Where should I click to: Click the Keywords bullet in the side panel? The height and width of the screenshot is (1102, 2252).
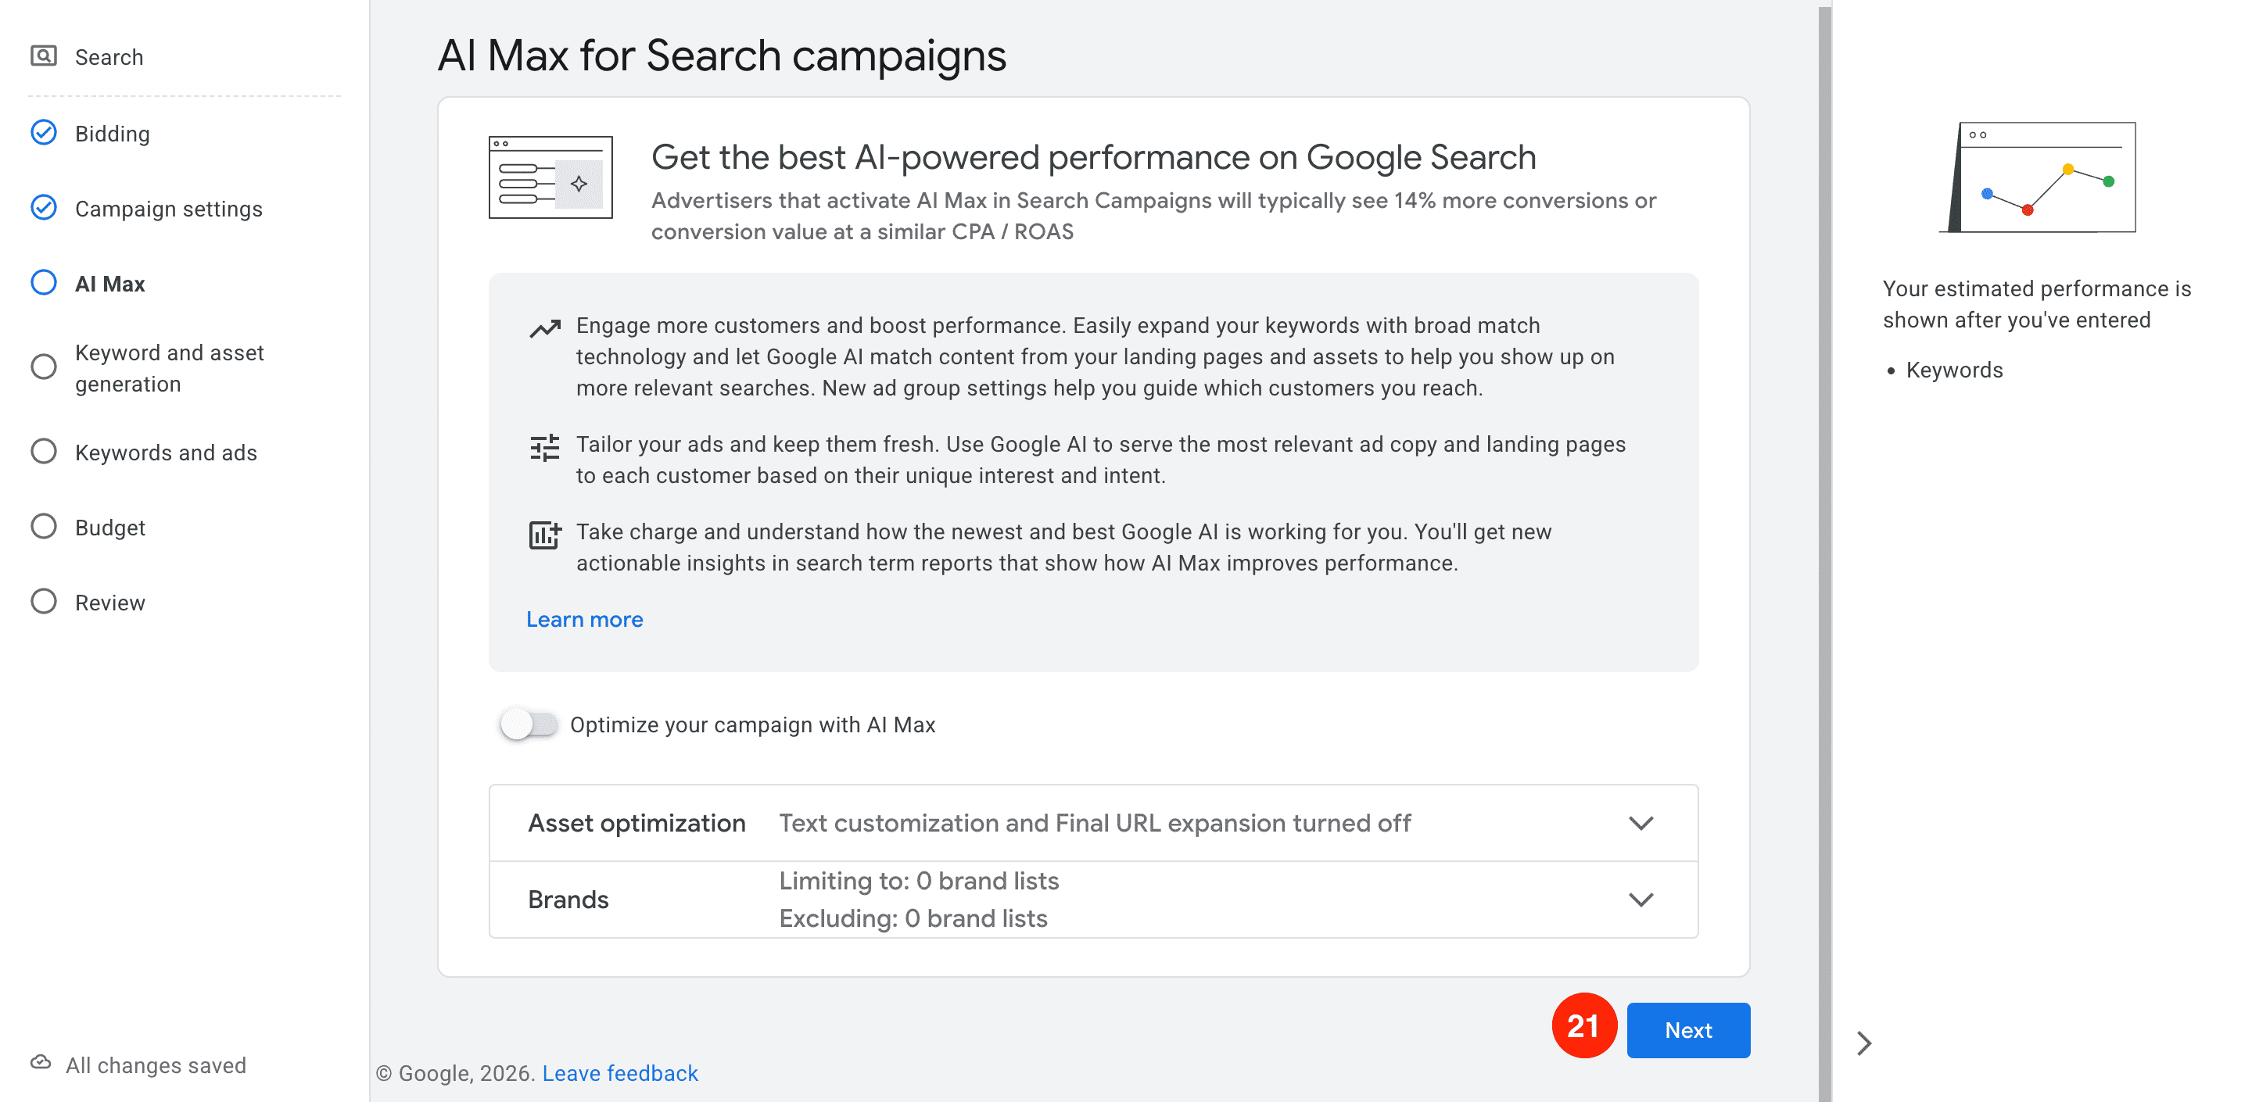(x=1954, y=370)
